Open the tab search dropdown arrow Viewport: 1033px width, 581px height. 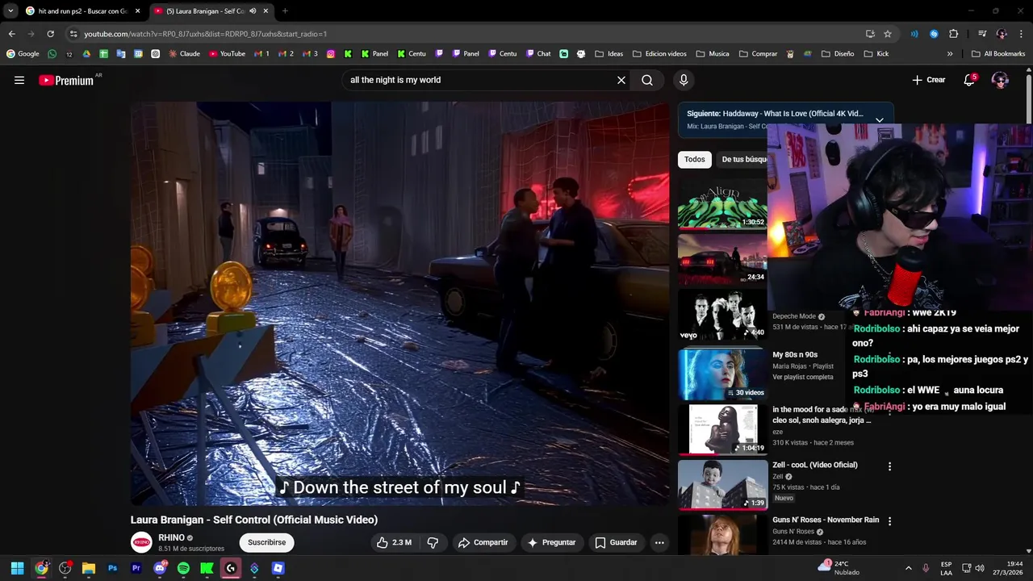click(x=10, y=11)
